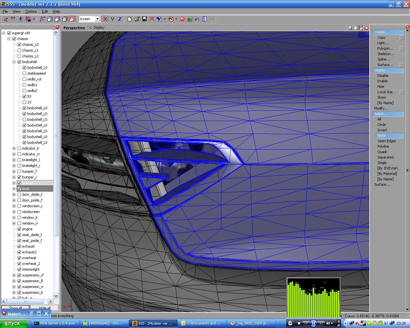Activate the viewport pan hand tool
The height and width of the screenshot is (328, 410).
pos(356,28)
